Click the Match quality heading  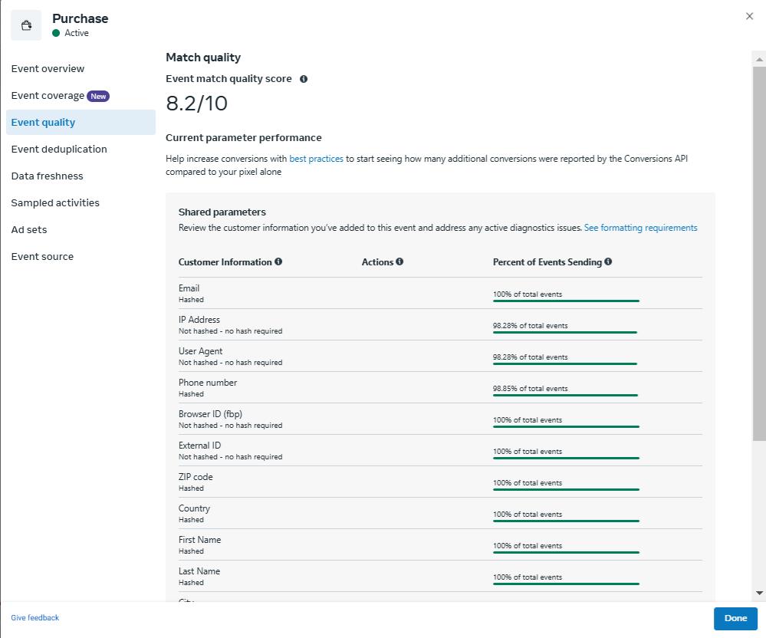(x=203, y=58)
